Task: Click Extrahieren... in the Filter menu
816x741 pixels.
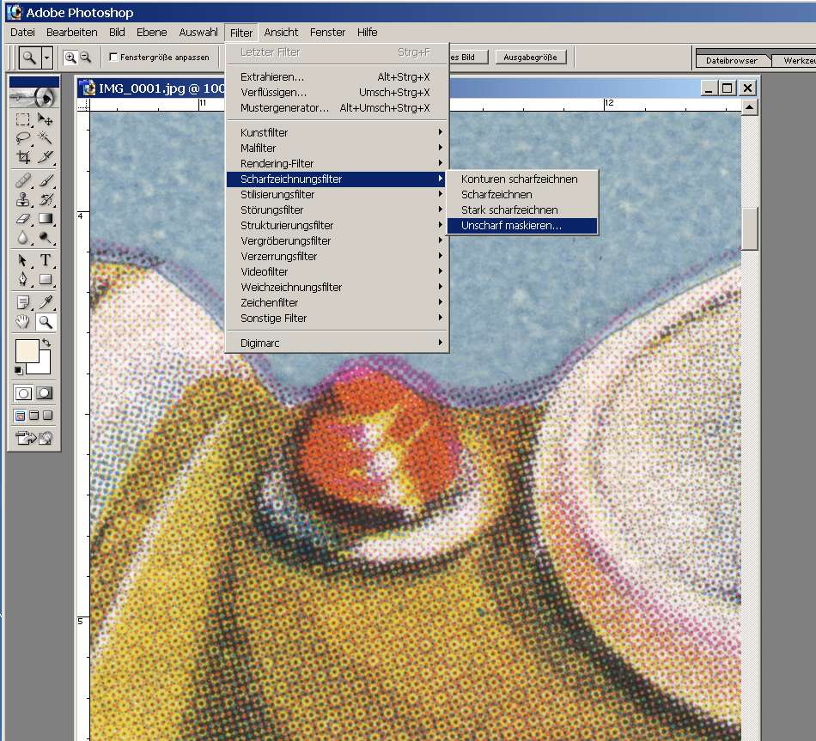Action: click(338, 76)
